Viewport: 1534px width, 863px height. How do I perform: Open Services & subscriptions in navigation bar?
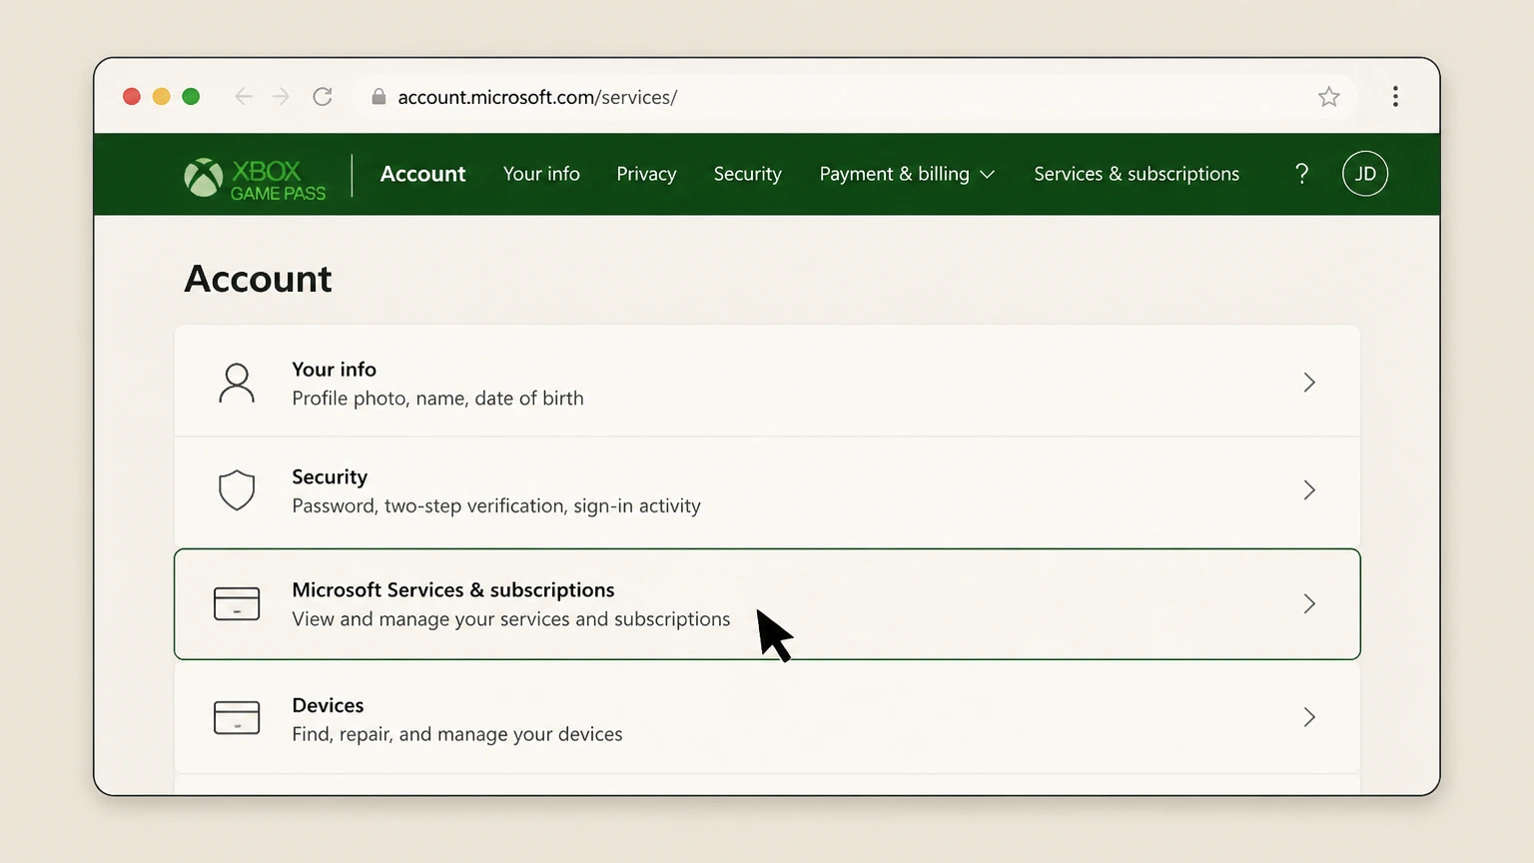pos(1137,174)
